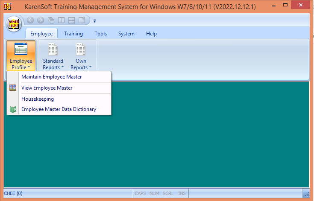Click the INS indicator in status bar
The width and height of the screenshot is (314, 201).
pyautogui.click(x=182, y=193)
